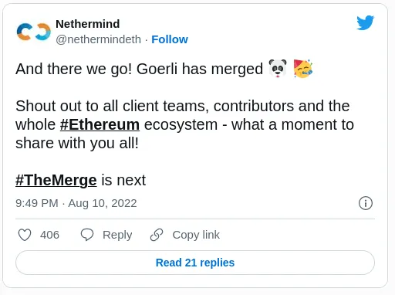Open the Nethermind profile avatar
The height and width of the screenshot is (295, 395).
click(34, 32)
